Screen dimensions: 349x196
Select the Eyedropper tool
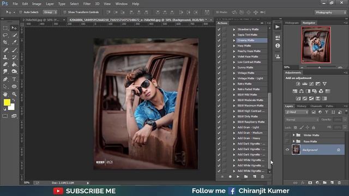14,42
